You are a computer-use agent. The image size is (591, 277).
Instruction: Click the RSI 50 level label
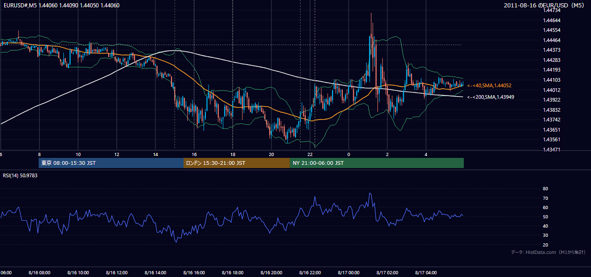(x=545, y=217)
